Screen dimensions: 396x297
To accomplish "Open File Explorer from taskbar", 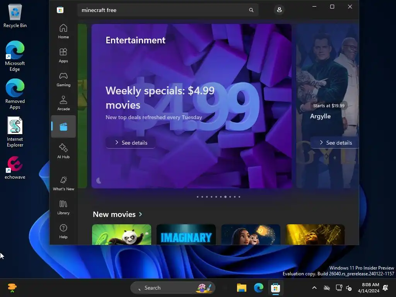I will (242, 288).
